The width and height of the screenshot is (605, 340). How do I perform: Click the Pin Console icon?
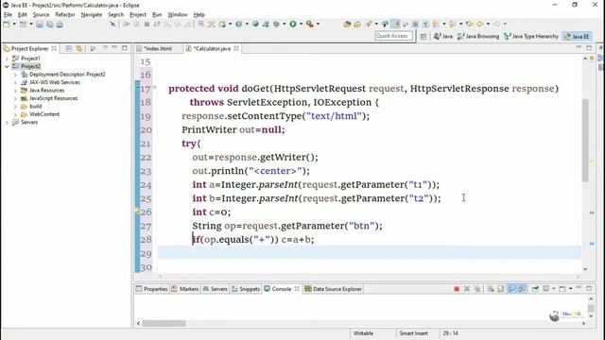coord(535,289)
